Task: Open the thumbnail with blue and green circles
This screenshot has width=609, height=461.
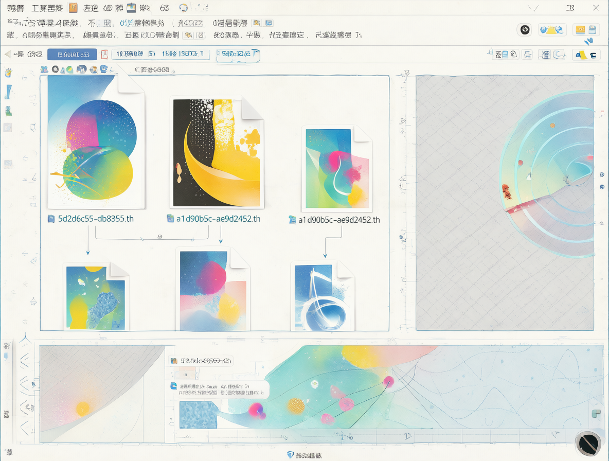Action: pyautogui.click(x=96, y=142)
